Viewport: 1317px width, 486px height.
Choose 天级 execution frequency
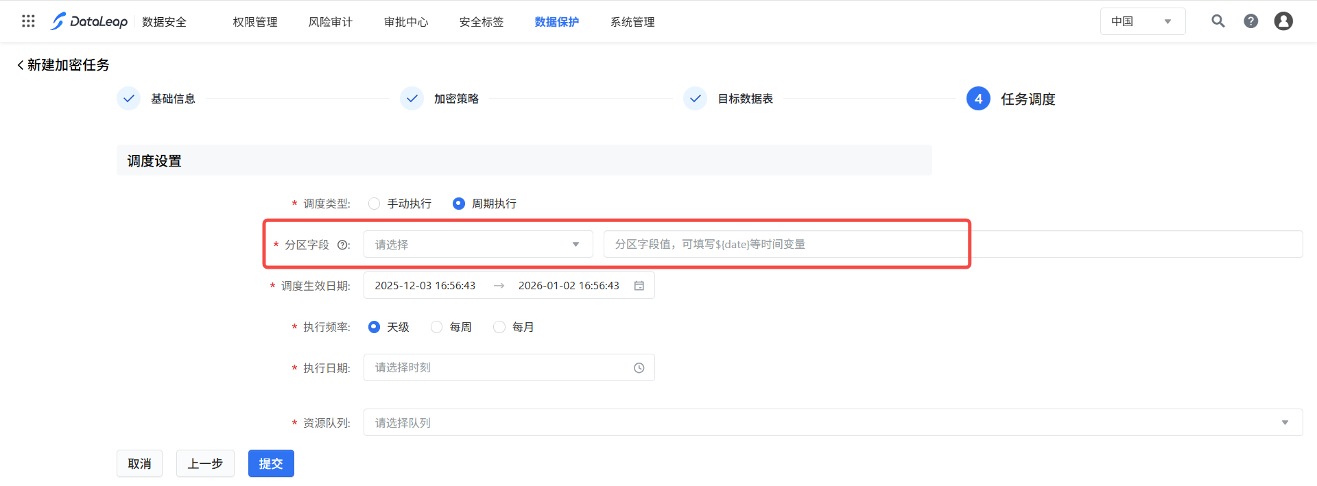click(374, 327)
